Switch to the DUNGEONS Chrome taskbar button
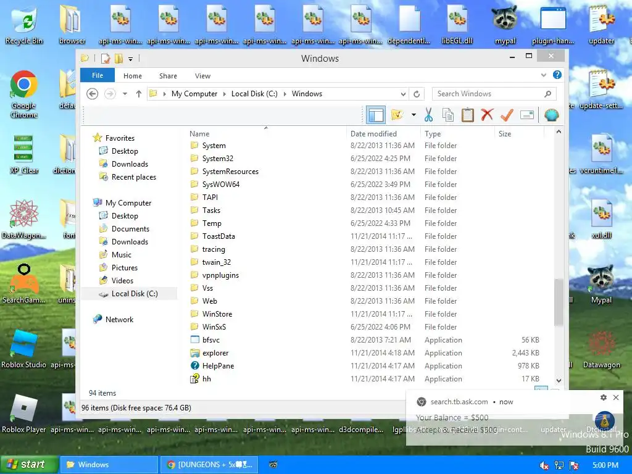 point(209,465)
